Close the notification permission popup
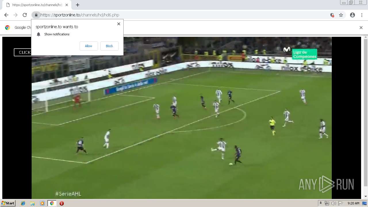This screenshot has height=207, width=368. point(118,24)
